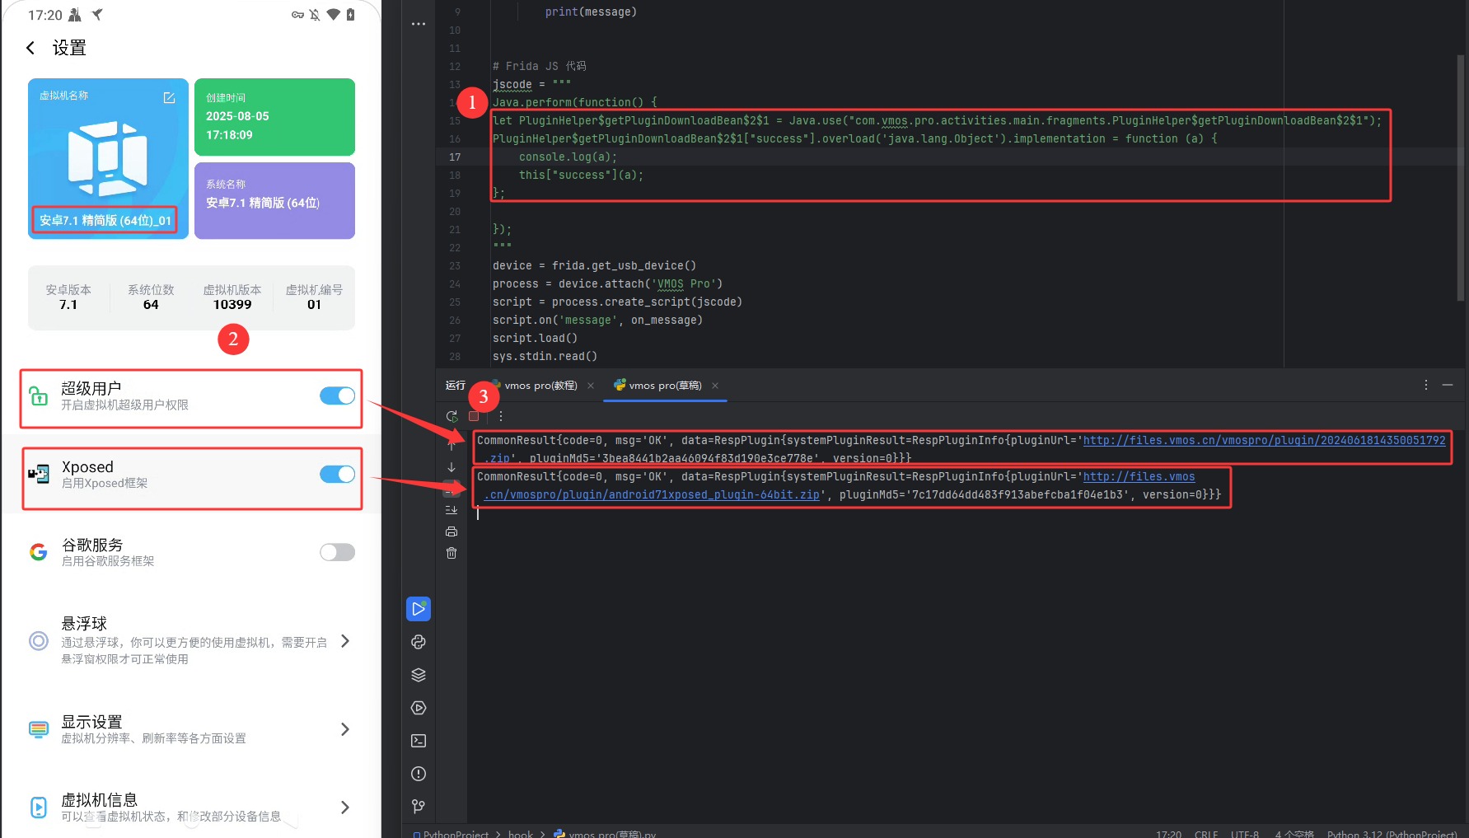This screenshot has height=838, width=1469.
Task: Click the sys.stdin.read() line
Action: [x=545, y=356]
